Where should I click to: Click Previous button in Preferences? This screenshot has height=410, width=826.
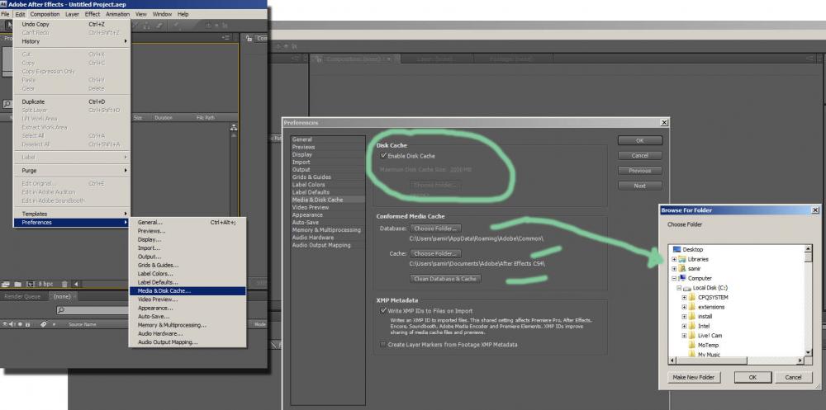point(640,171)
